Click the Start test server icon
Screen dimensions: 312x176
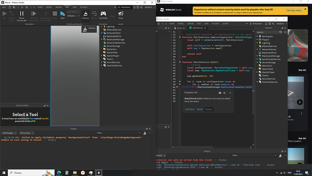62,15
